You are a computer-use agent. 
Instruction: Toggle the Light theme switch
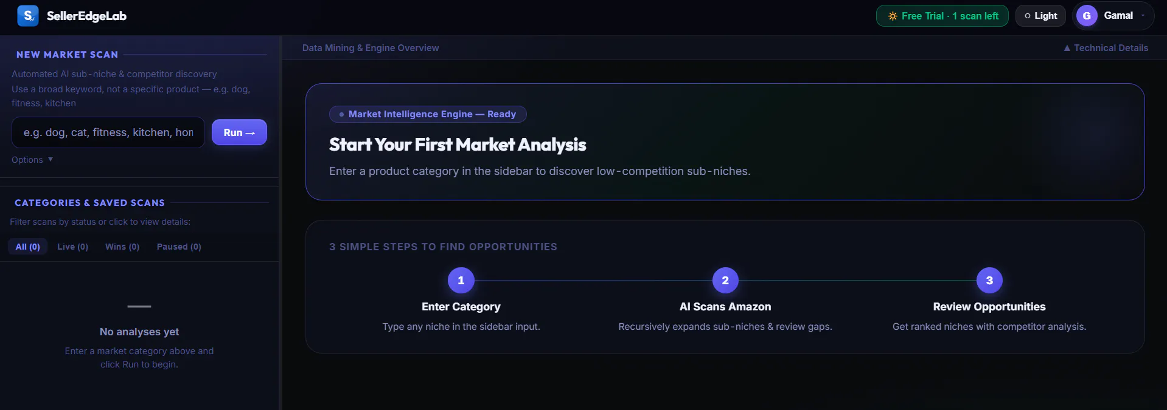[x=1040, y=16]
